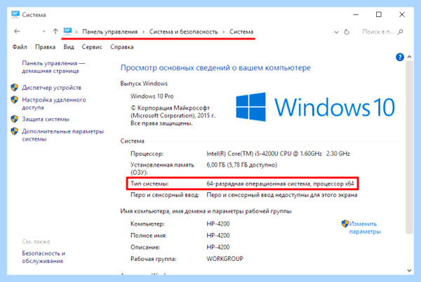Click the computer icon in address bar
The width and height of the screenshot is (421, 282).
[67, 32]
